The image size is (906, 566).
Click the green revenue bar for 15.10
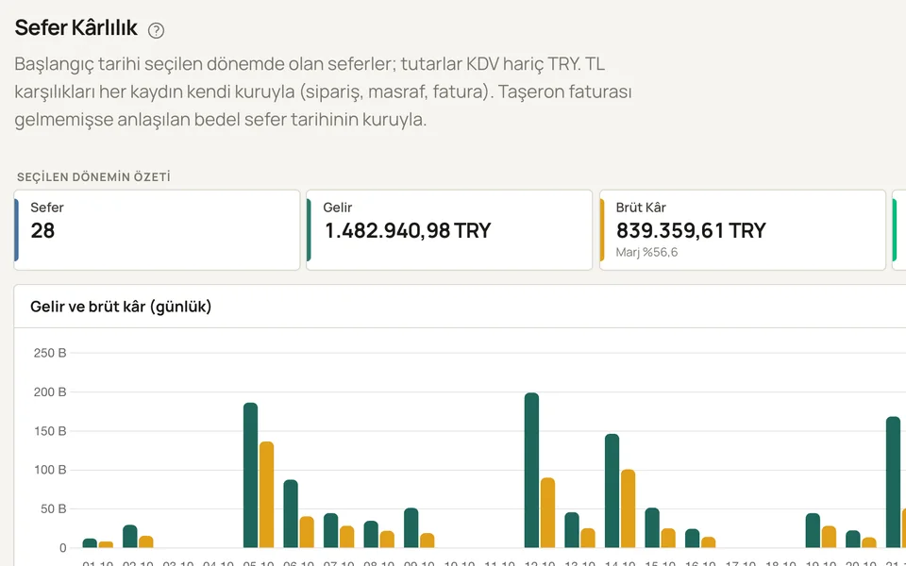(x=652, y=528)
